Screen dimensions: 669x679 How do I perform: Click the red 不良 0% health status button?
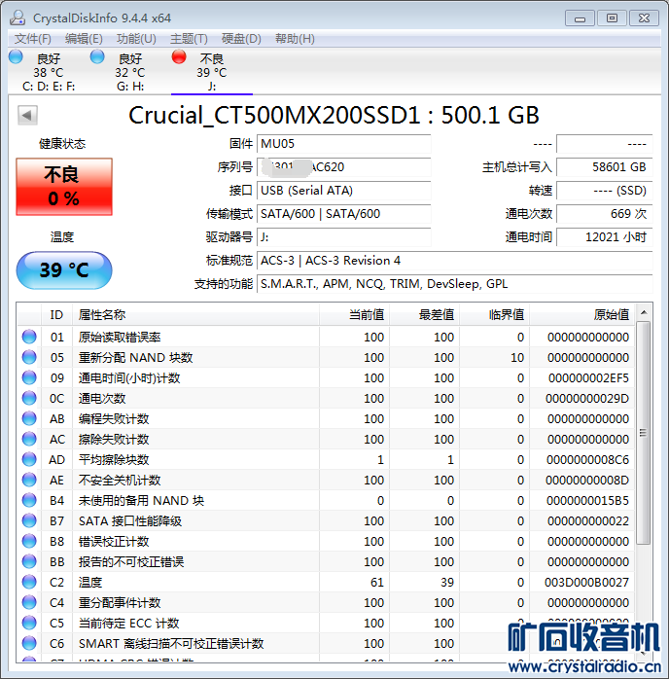pyautogui.click(x=64, y=187)
